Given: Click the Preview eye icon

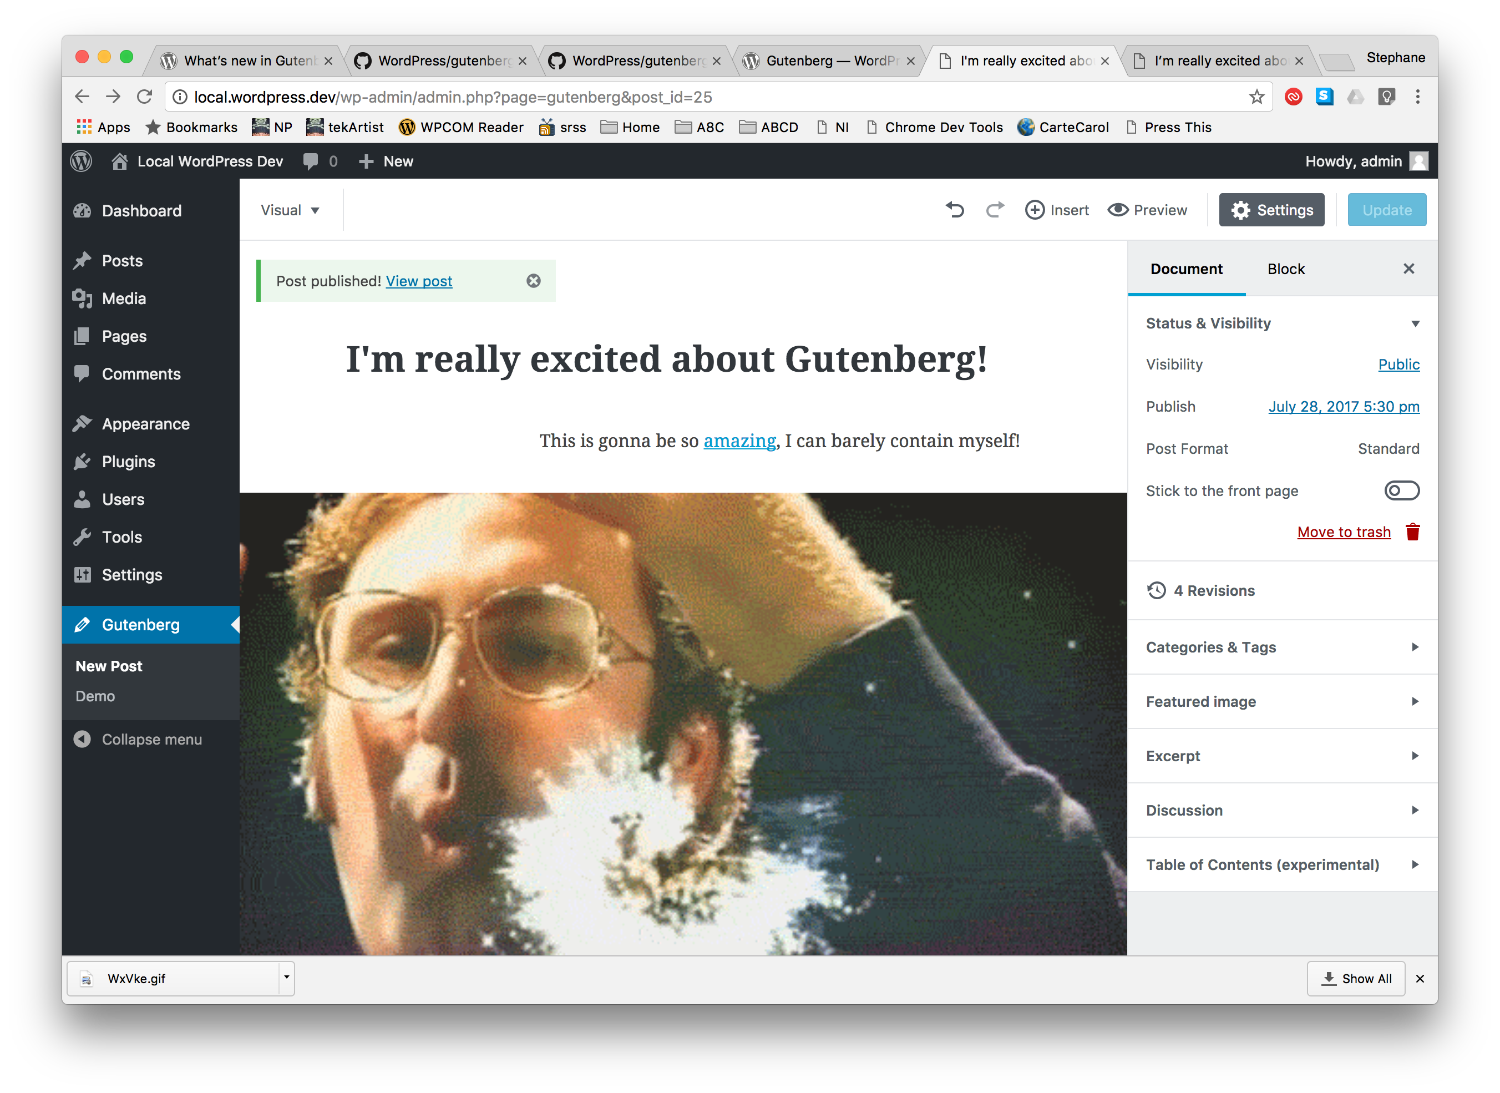Looking at the screenshot, I should (x=1118, y=210).
